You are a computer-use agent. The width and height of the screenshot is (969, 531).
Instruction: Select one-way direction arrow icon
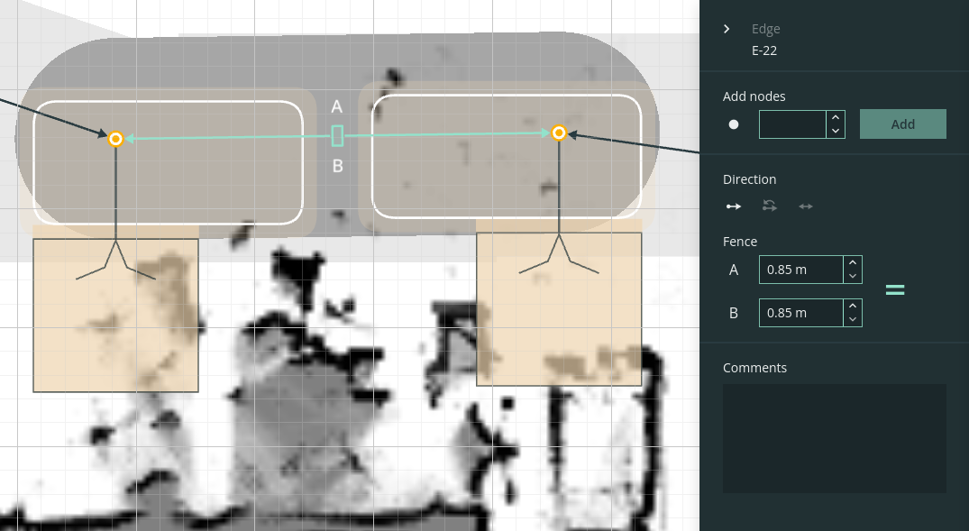tap(734, 206)
